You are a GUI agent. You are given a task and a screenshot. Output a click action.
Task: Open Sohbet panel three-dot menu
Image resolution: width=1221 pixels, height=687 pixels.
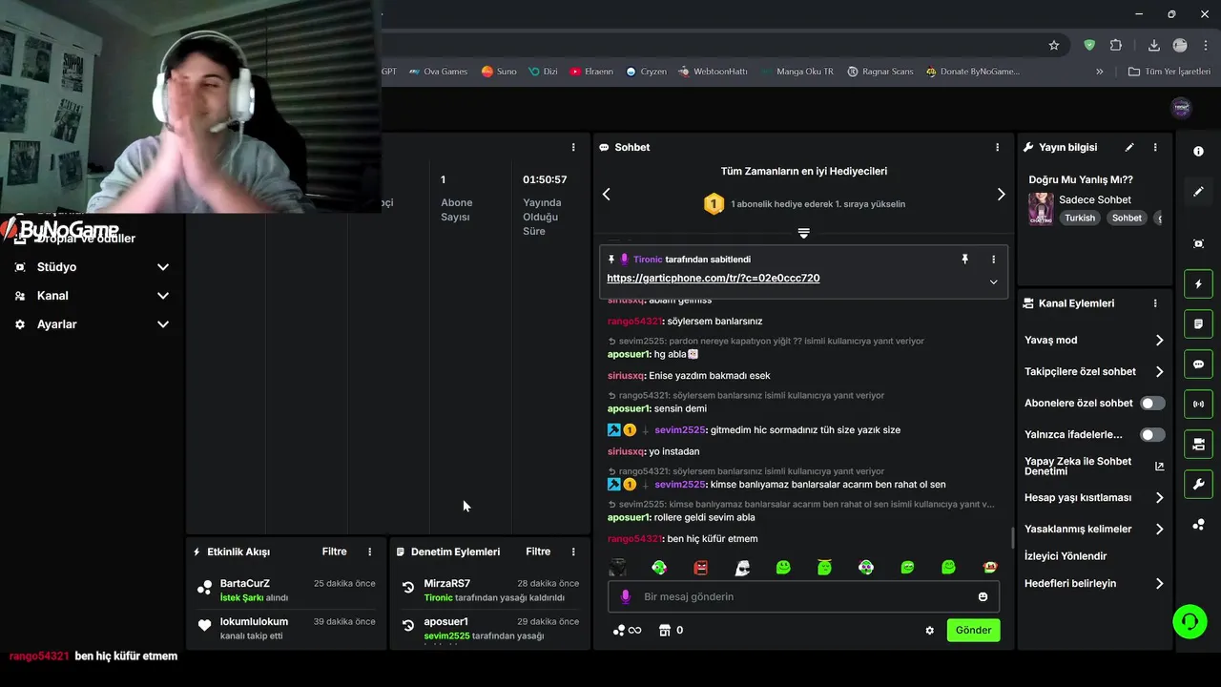pyautogui.click(x=998, y=147)
